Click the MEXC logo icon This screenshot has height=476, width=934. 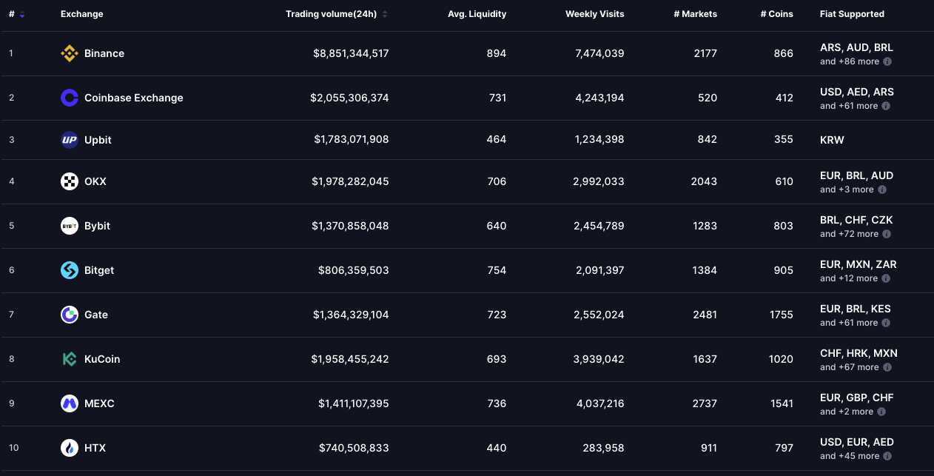pyautogui.click(x=70, y=403)
